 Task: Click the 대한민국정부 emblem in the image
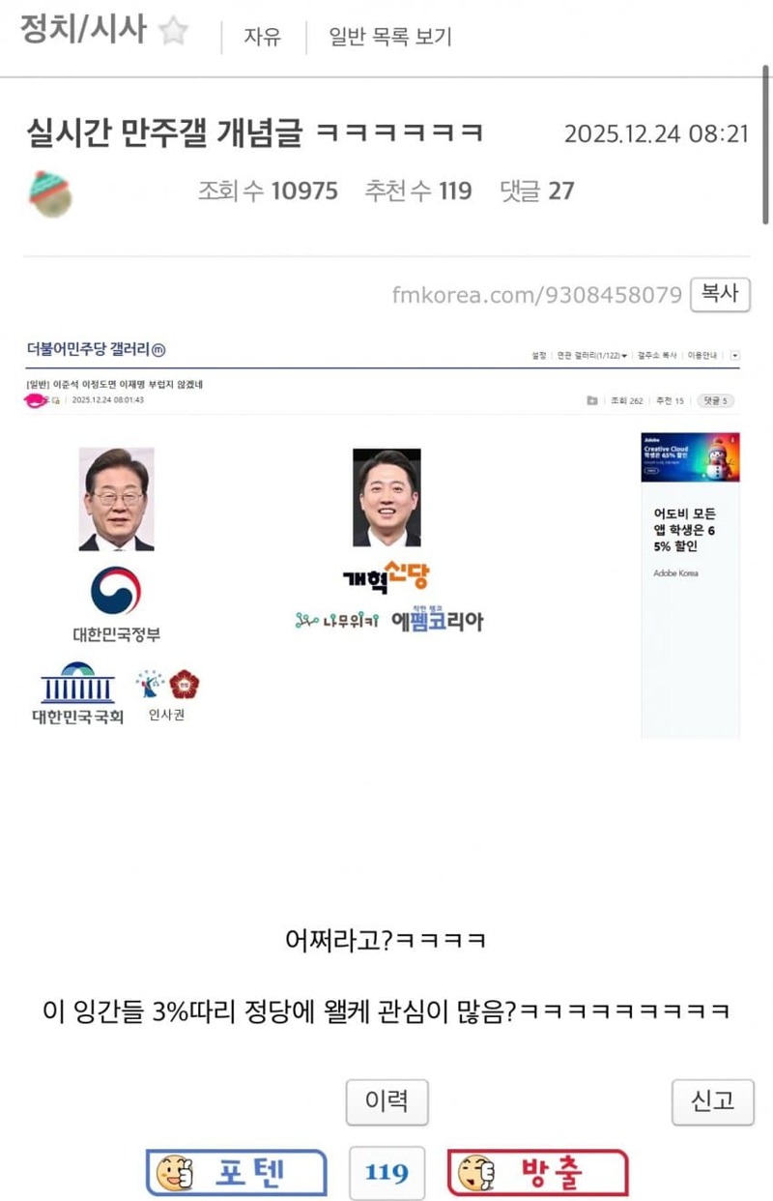tap(116, 591)
